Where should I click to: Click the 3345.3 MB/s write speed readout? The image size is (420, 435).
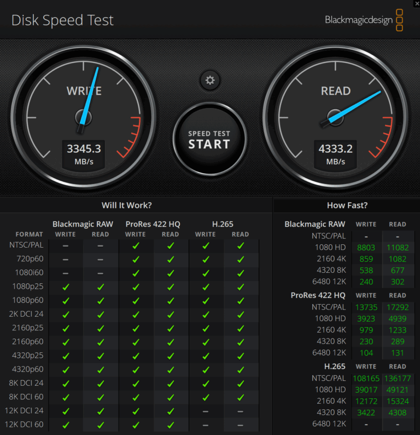(84, 154)
